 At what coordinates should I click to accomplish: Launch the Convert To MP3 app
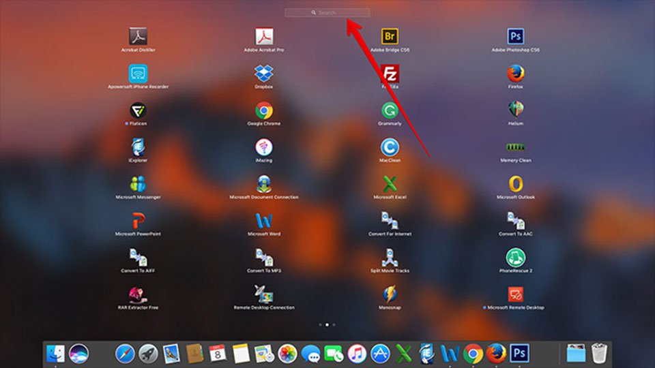point(264,258)
